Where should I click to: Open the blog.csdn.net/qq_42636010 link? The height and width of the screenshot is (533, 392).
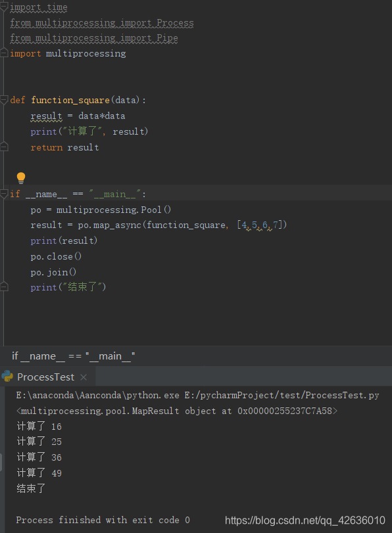(x=305, y=520)
